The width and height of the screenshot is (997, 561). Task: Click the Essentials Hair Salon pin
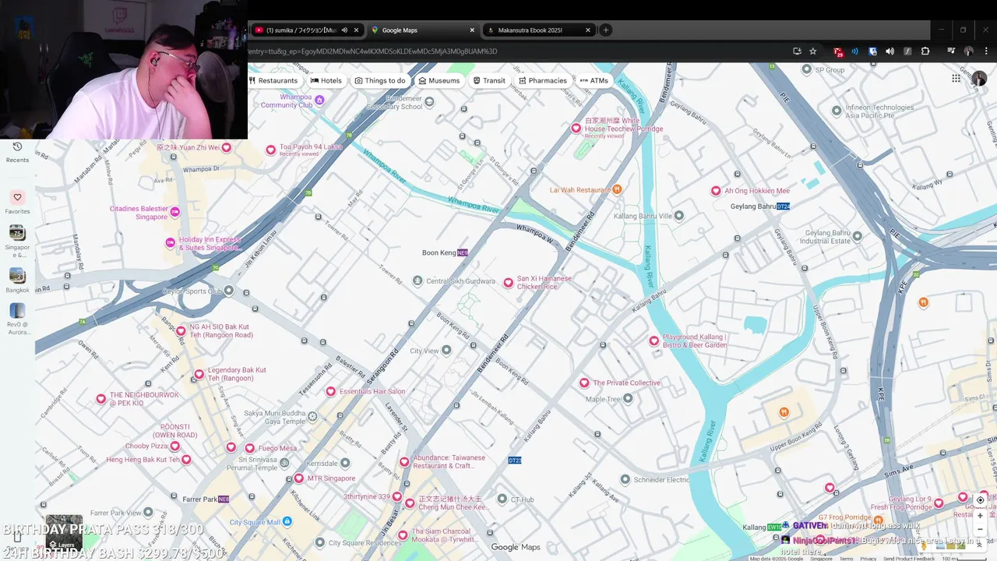pos(330,392)
